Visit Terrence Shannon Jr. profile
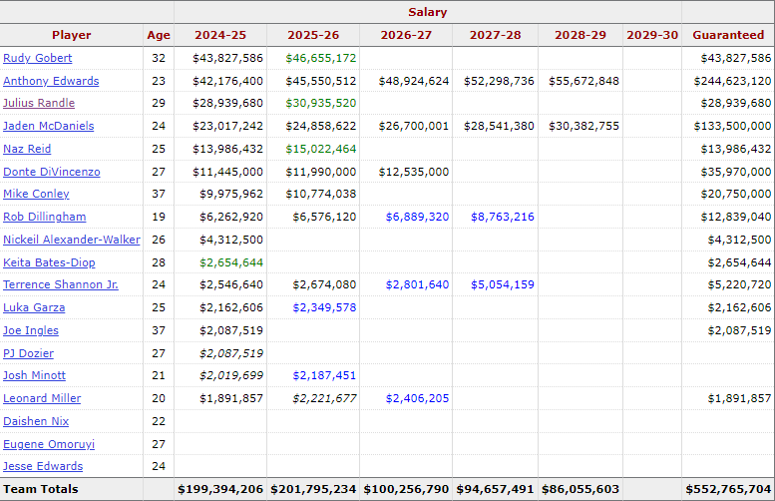This screenshot has width=775, height=501. click(61, 284)
